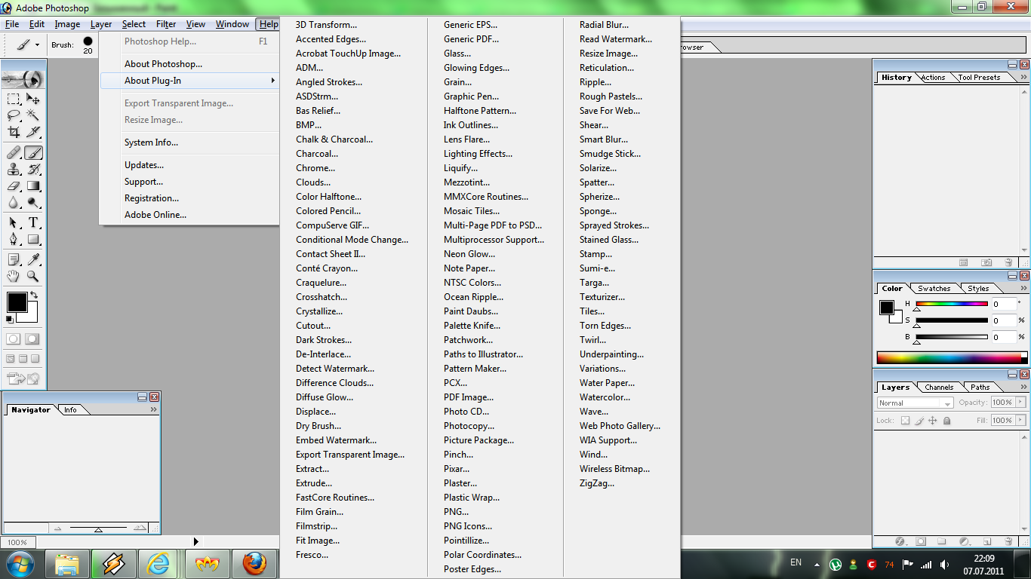The width and height of the screenshot is (1031, 579).
Task: Click the foreground color swatch in toolbox
Action: click(17, 302)
